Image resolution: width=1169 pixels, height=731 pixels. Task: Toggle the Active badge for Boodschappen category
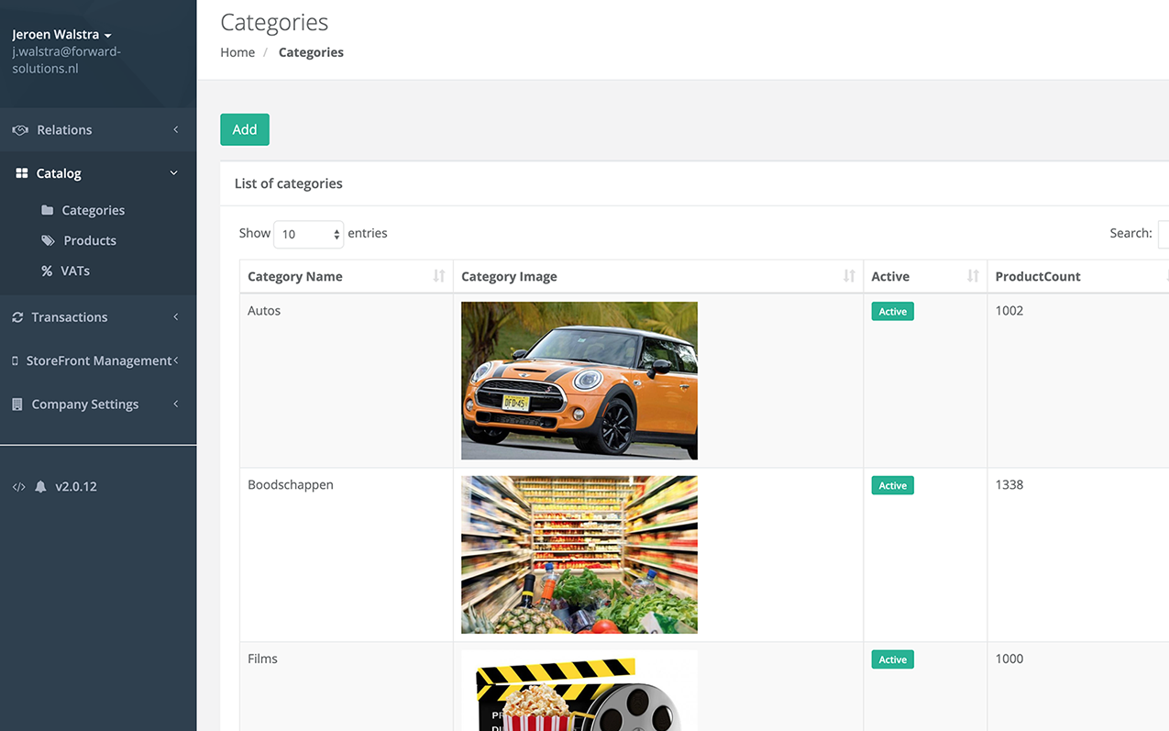click(x=891, y=485)
